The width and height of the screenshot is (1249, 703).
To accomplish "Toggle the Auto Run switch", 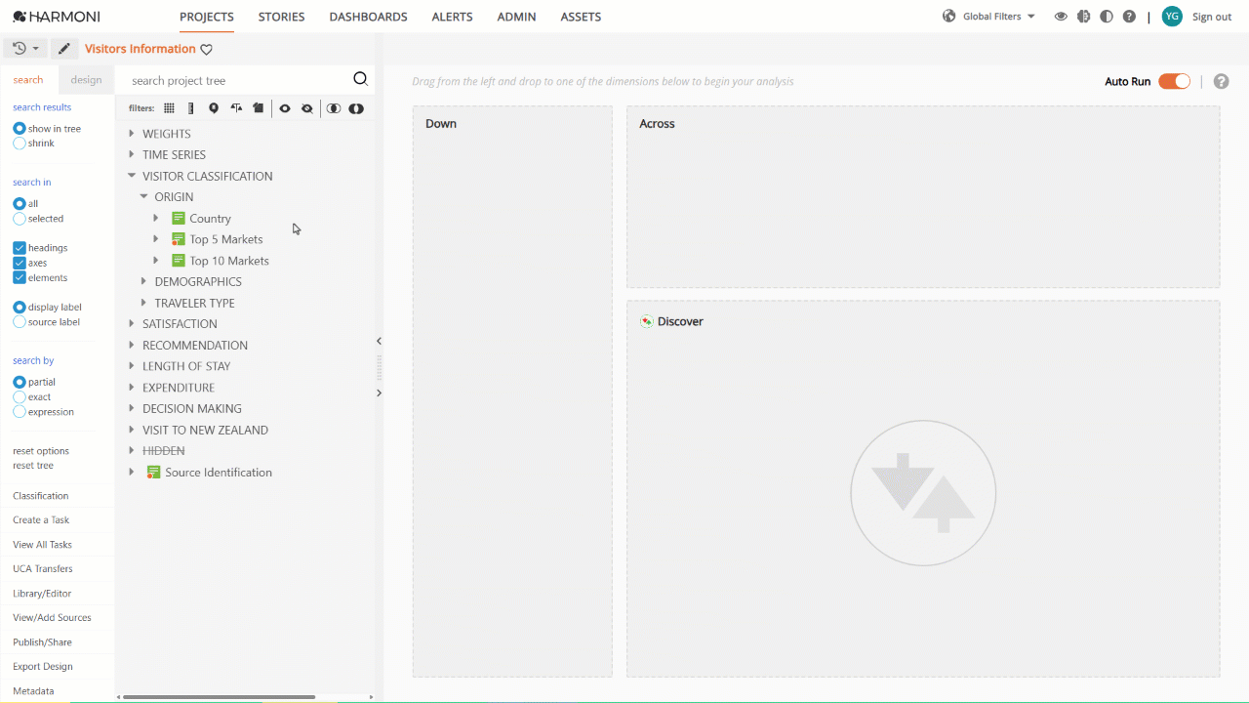I will (x=1175, y=81).
